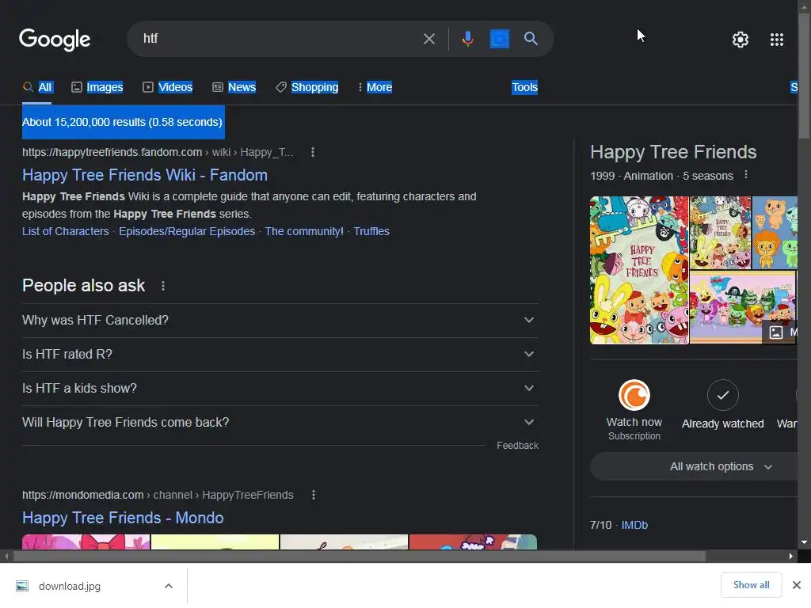The image size is (811, 608).
Task: Open IMDb rating link
Action: (x=634, y=526)
